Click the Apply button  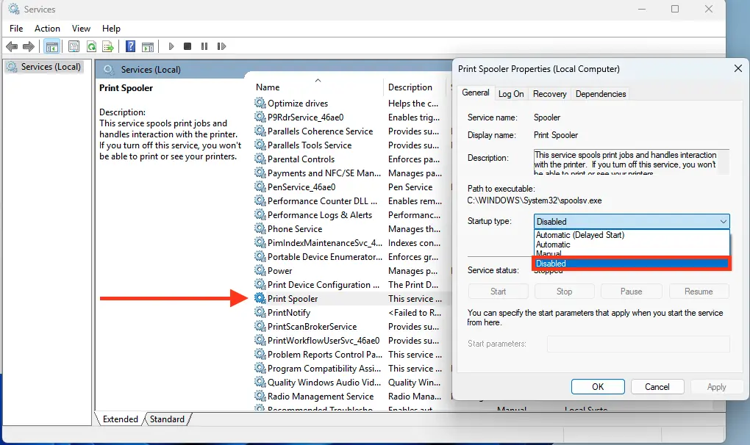[716, 387]
